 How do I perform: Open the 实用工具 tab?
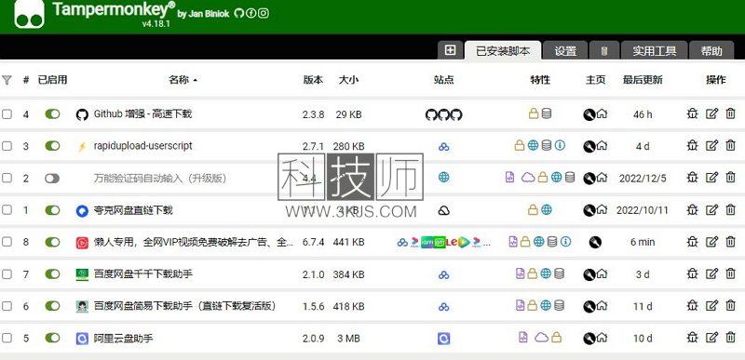tap(655, 51)
